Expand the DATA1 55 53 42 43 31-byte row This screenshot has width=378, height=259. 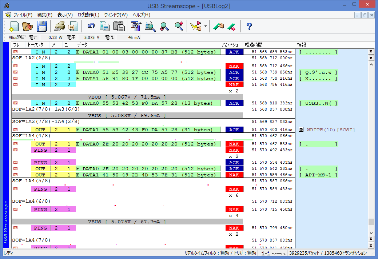coord(77,129)
